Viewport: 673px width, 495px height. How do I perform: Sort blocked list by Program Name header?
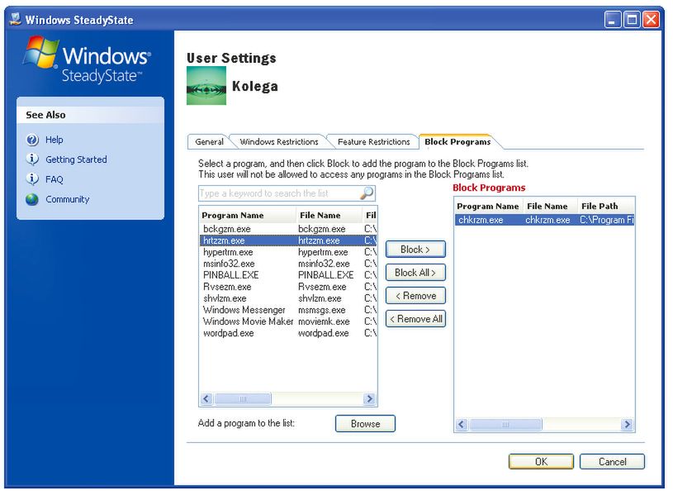(489, 207)
